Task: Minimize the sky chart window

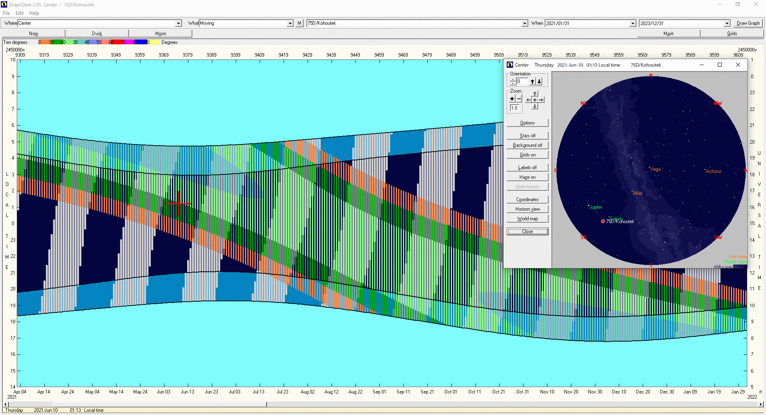Action: (x=702, y=65)
